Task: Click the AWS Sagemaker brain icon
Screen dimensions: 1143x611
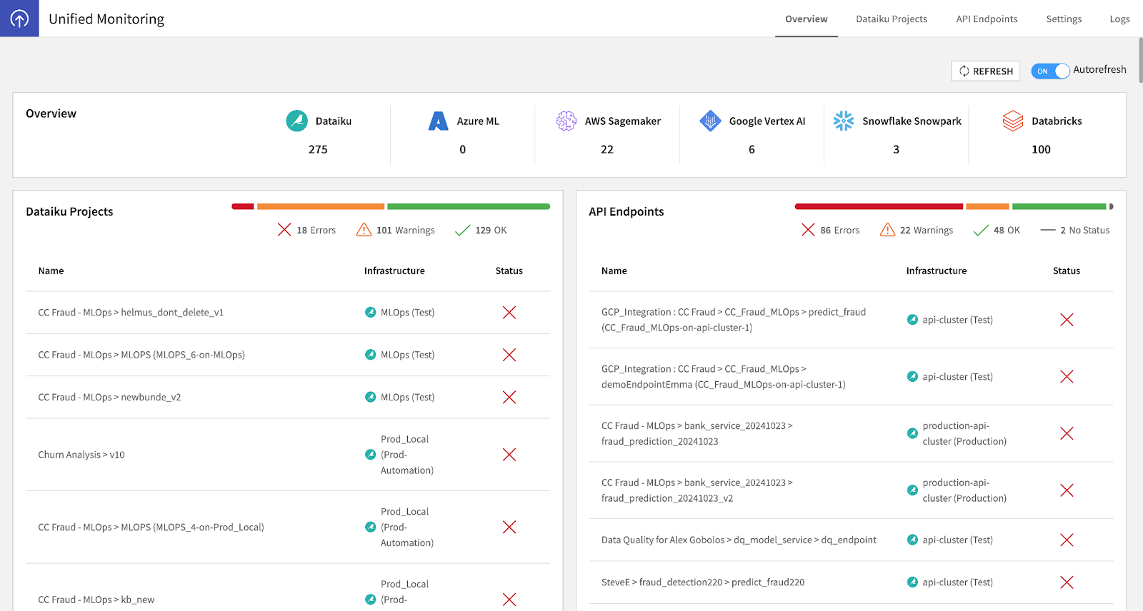Action: (x=566, y=121)
